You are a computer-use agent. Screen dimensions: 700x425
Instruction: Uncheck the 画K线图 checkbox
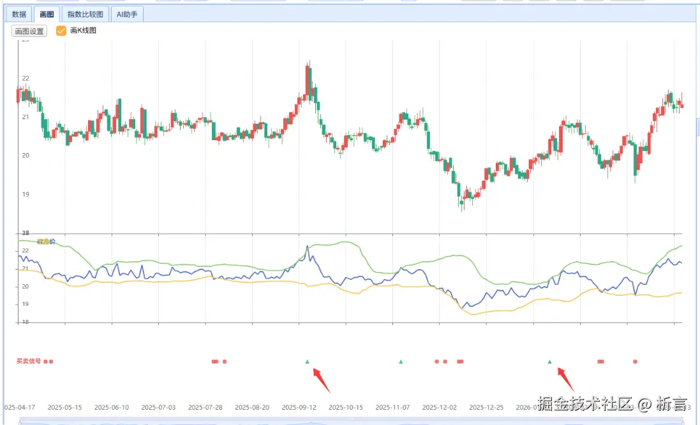point(61,31)
